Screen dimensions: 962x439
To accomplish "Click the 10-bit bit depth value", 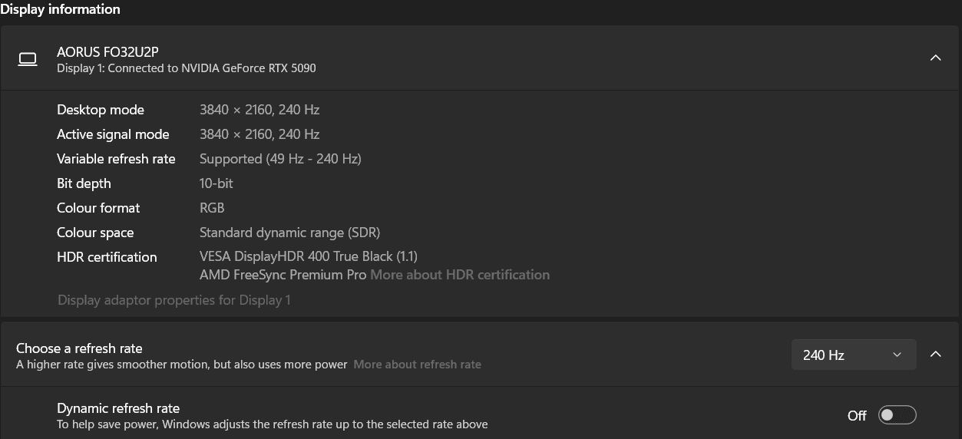I will tap(217, 183).
